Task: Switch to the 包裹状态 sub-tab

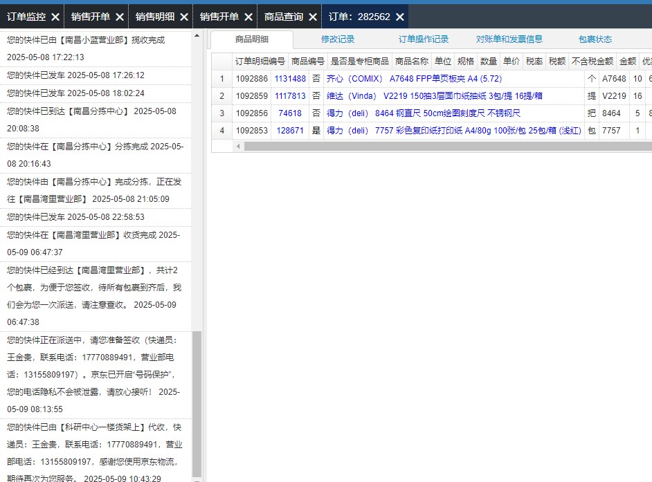Action: coord(595,39)
